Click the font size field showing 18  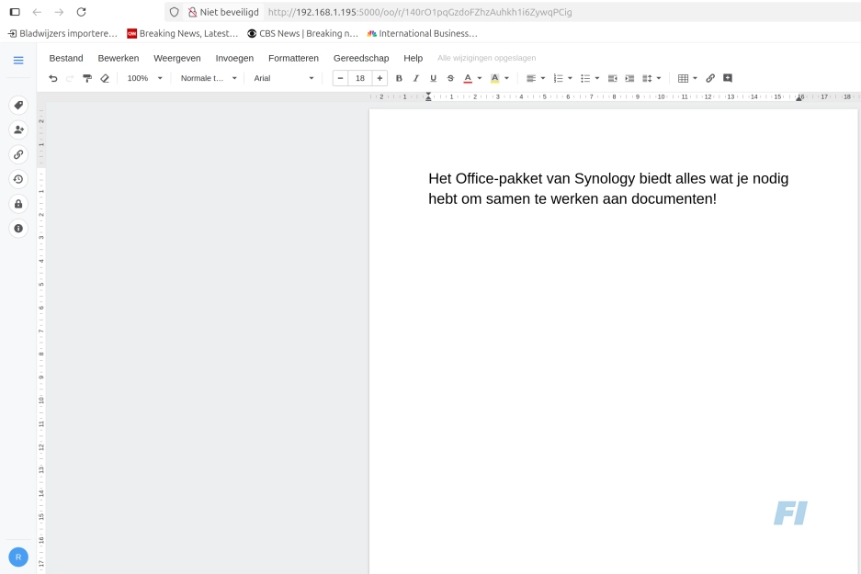(x=360, y=78)
